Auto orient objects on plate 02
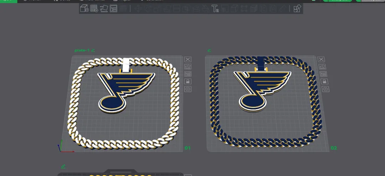Screen dimensions: 385x176 pos(322,67)
